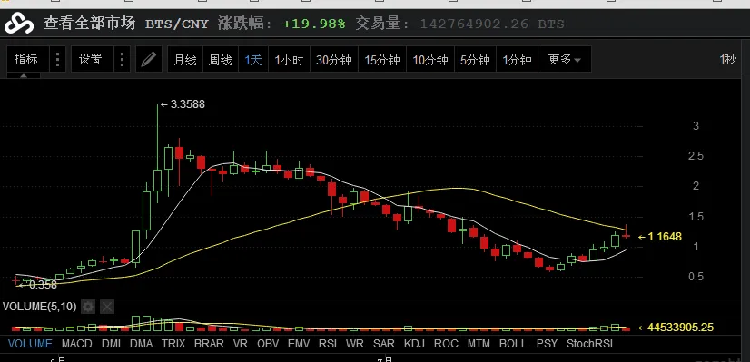Click the 1秒 refresh label
Image resolution: width=750 pixels, height=362 pixels.
pos(728,59)
